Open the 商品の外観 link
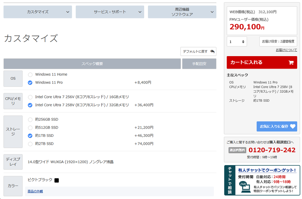 pos(35,191)
